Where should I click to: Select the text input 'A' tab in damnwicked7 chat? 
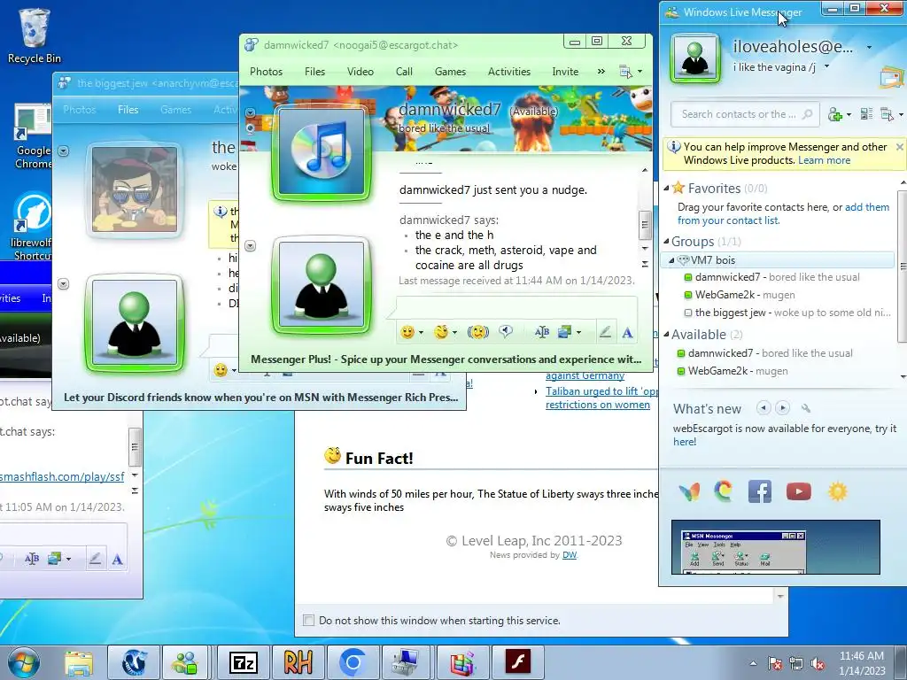pos(627,333)
